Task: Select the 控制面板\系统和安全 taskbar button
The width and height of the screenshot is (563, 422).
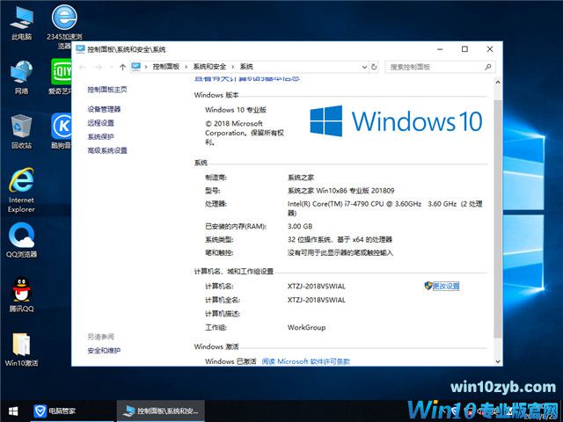Action: coord(160,411)
